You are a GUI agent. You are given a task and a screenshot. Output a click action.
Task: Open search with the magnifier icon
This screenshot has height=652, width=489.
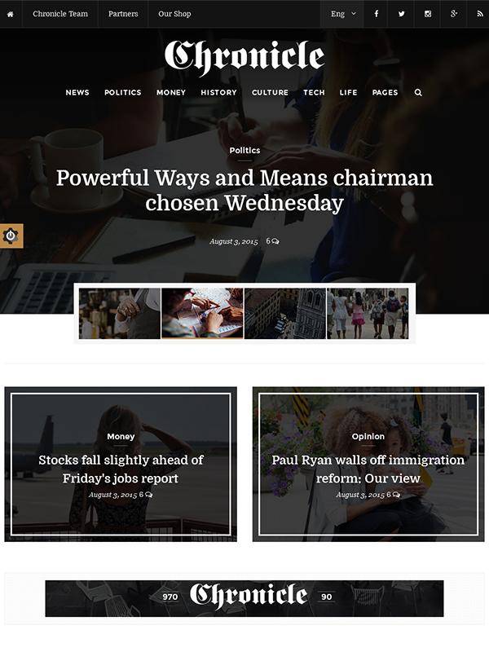coord(418,92)
